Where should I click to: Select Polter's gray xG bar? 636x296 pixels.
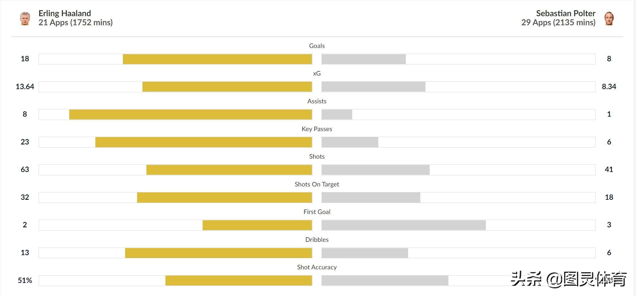pyautogui.click(x=373, y=87)
